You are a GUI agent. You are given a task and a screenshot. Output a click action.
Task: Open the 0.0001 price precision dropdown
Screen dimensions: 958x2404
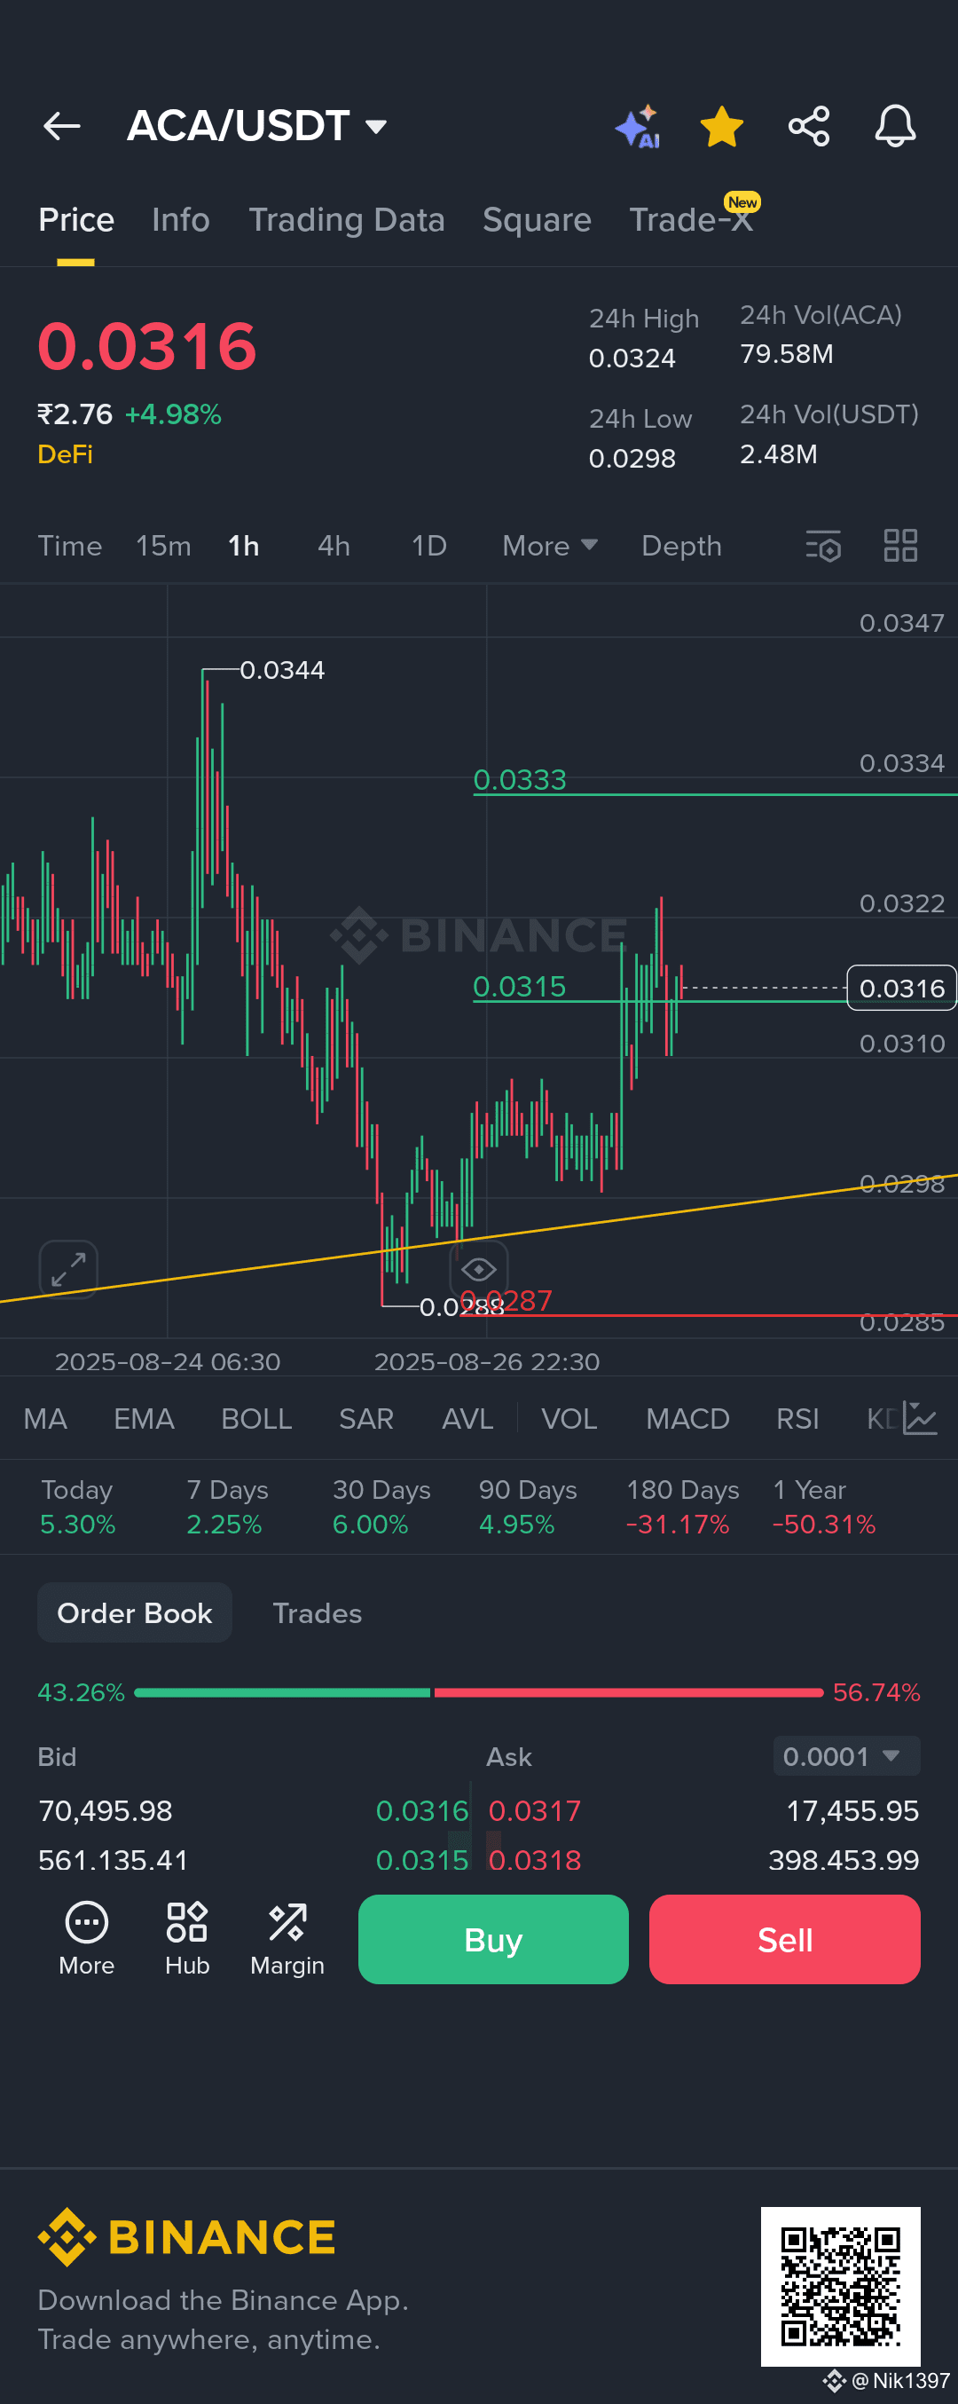(847, 1756)
